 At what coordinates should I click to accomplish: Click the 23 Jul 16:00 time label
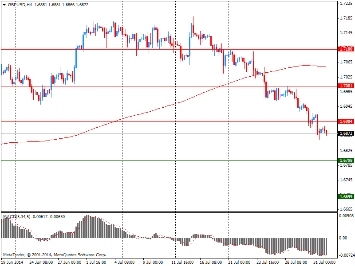click(x=268, y=262)
